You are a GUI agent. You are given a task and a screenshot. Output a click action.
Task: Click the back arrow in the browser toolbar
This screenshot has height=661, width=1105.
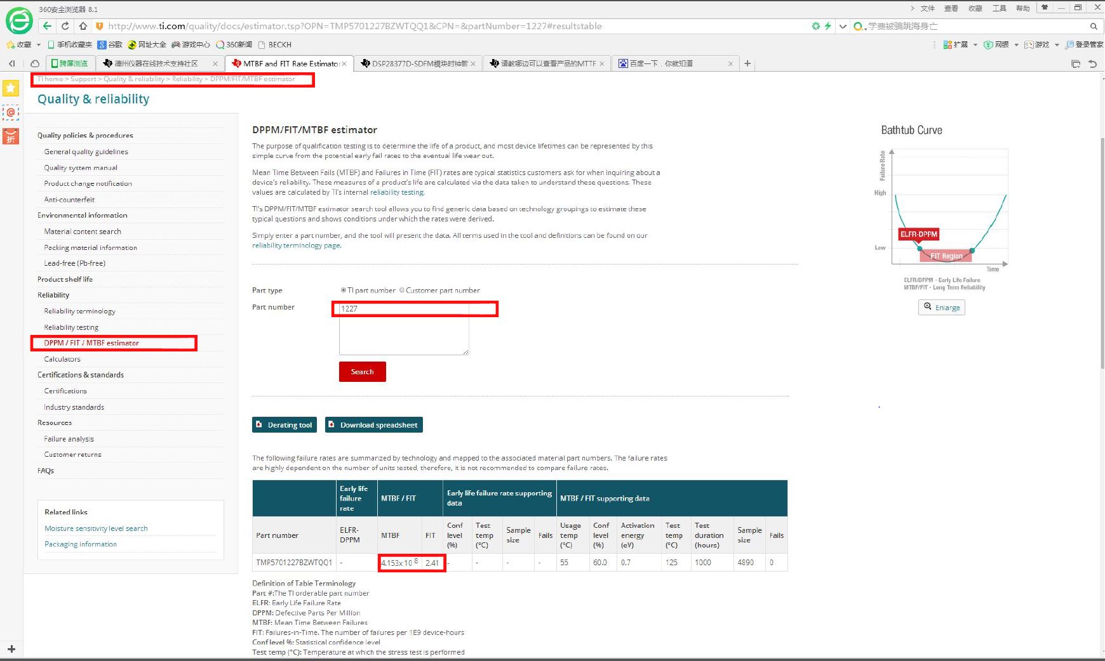click(x=47, y=26)
